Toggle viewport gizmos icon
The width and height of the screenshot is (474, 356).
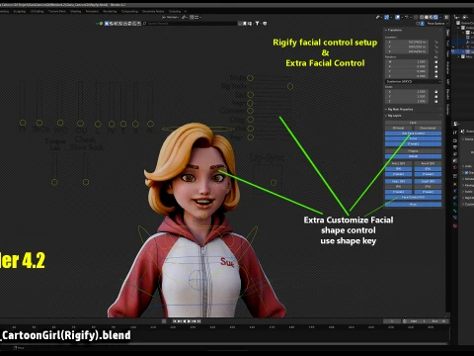coord(386,17)
